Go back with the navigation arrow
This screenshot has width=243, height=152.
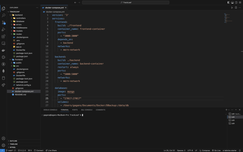click(75, 2)
